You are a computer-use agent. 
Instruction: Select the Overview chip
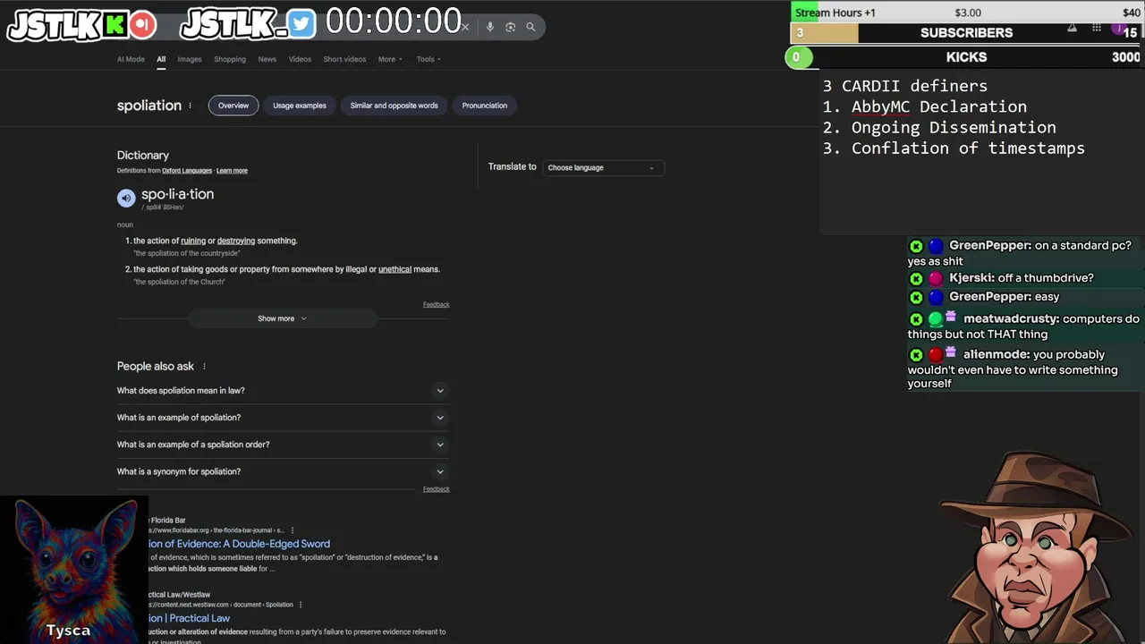click(x=233, y=106)
